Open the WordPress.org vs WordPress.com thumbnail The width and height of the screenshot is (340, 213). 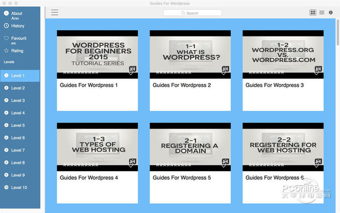point(283,54)
